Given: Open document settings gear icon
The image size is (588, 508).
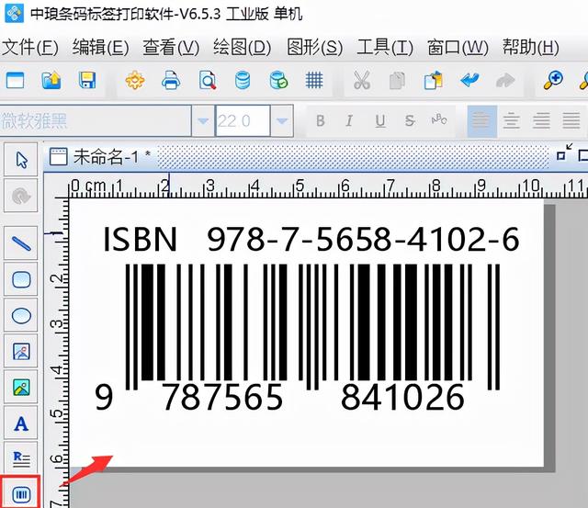Looking at the screenshot, I should (x=135, y=80).
